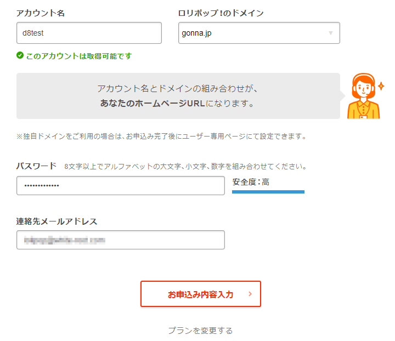Click the bold あなたのホームページURL text
This screenshot has width=395, height=341.
click(x=153, y=103)
